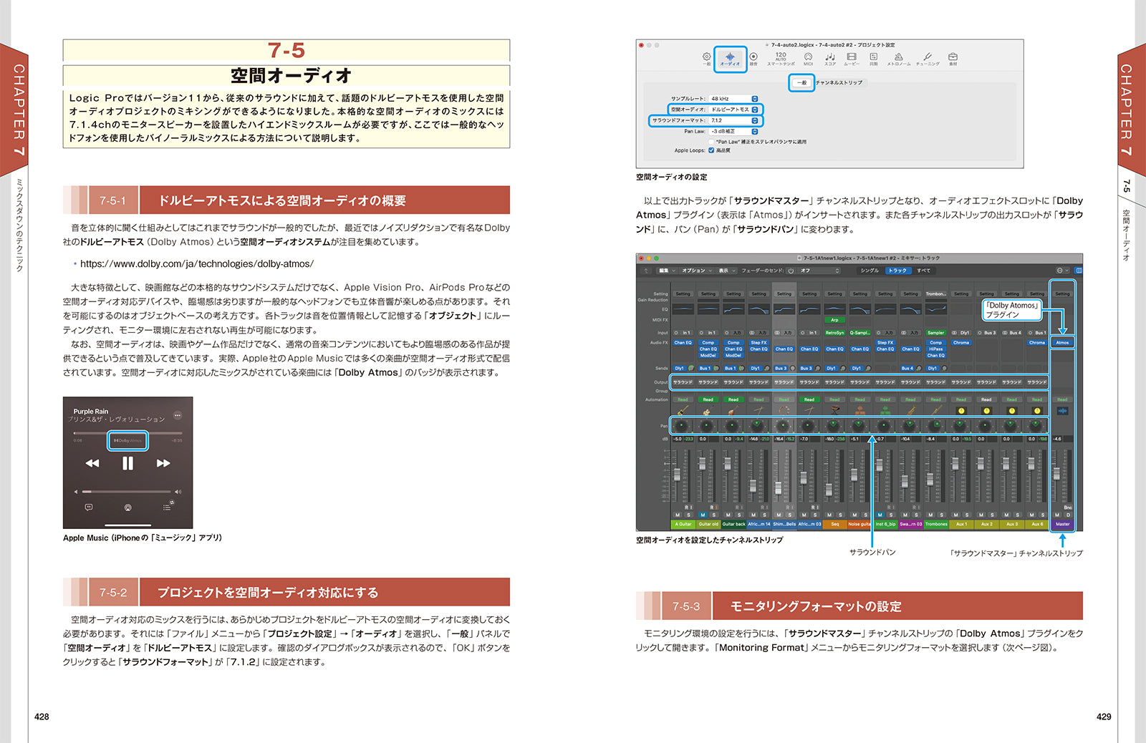This screenshot has height=743, width=1146.
Task: Adjust Music app volume slider
Action: point(127,492)
